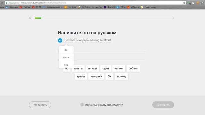Select the word tile завтрака
Image resolution: width=205 pixels, height=115 pixels.
[x=96, y=76]
